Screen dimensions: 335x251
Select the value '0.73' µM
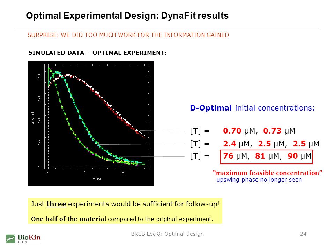click(272, 131)
